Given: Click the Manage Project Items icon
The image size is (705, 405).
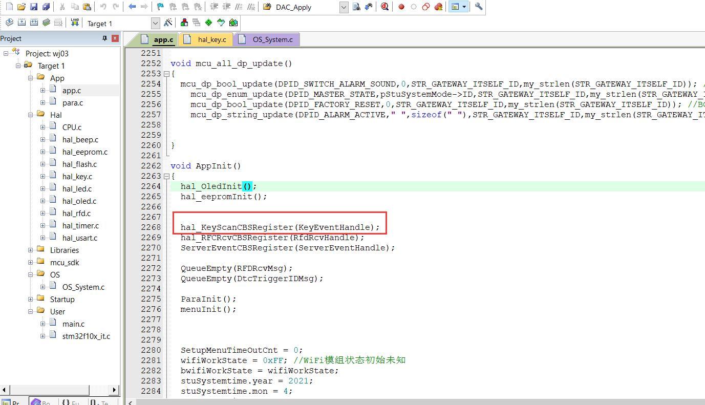Looking at the screenshot, I should (184, 23).
